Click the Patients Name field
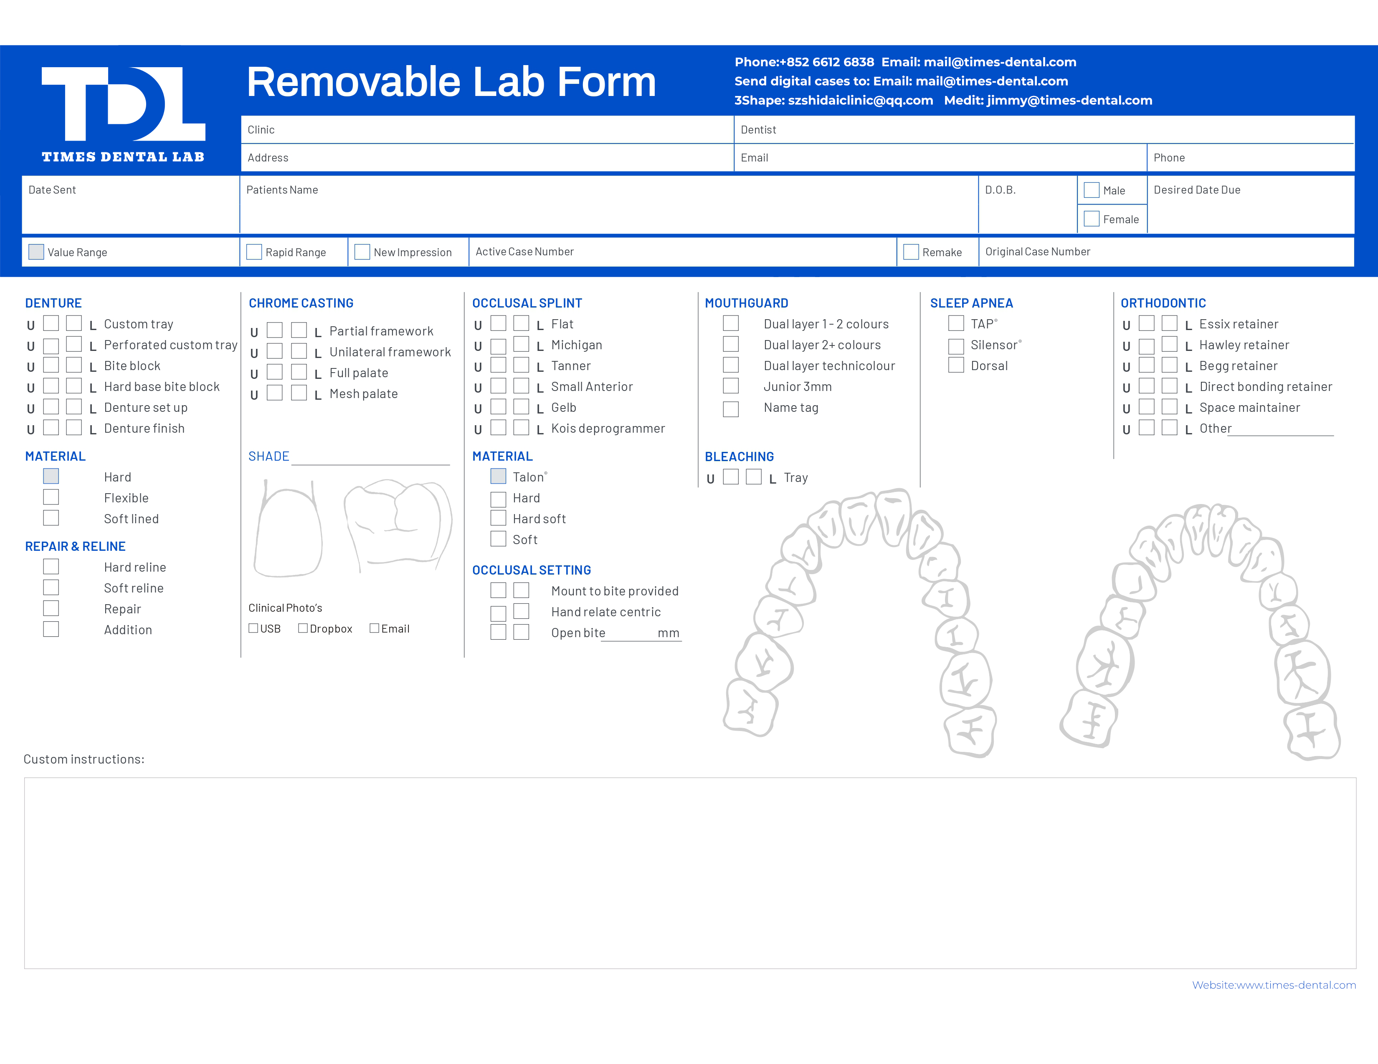 [x=609, y=204]
